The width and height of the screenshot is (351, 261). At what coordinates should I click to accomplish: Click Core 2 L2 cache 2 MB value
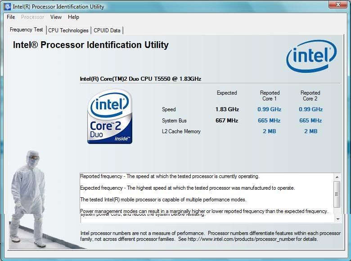[310, 131]
